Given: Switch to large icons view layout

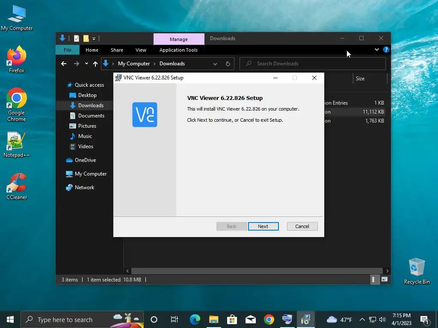Looking at the screenshot, I should 385,279.
